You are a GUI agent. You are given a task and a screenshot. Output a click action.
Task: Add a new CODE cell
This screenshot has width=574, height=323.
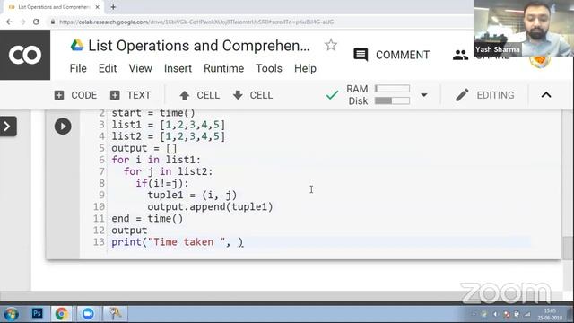75,95
